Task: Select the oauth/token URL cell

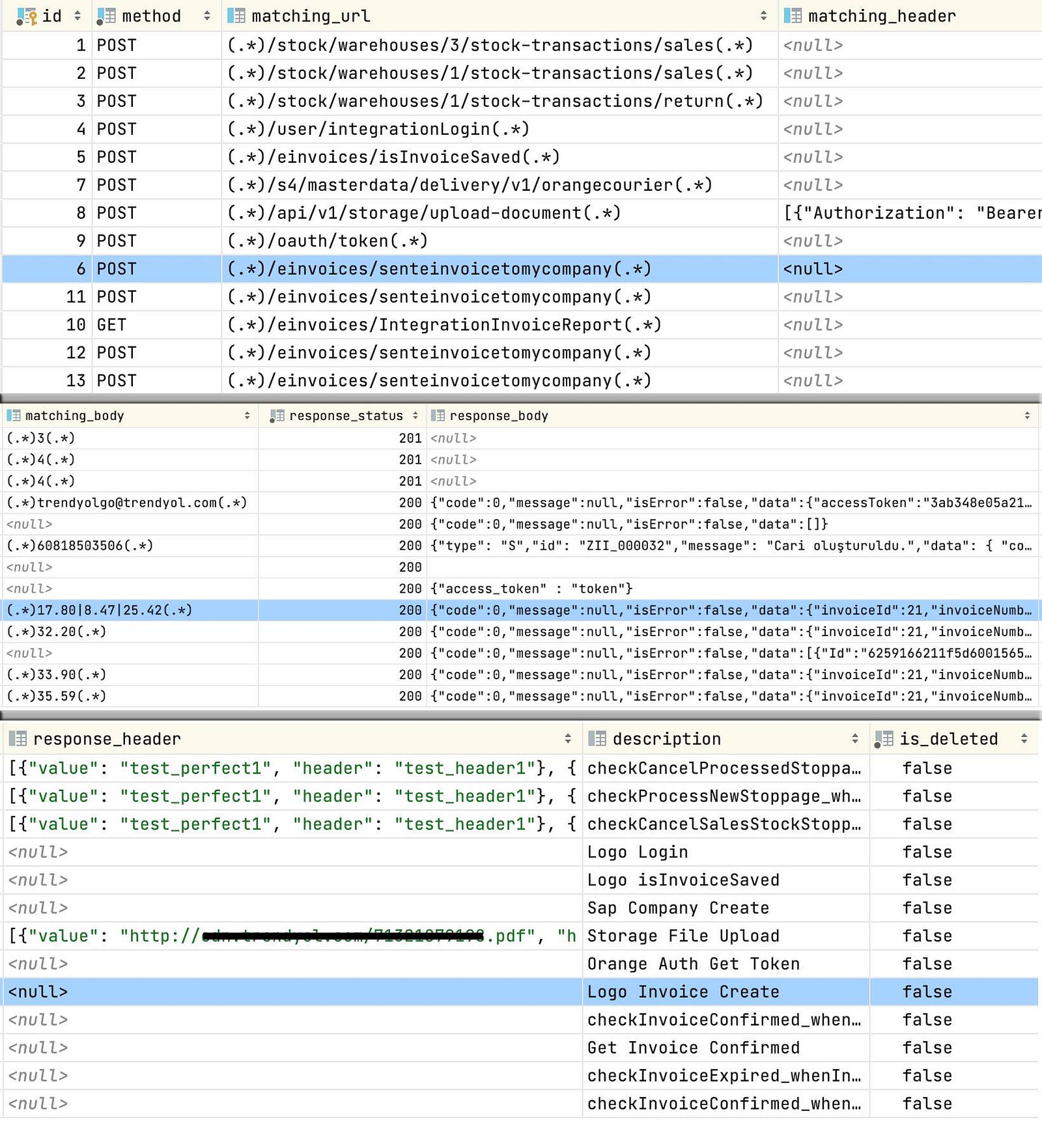Action: [x=500, y=241]
